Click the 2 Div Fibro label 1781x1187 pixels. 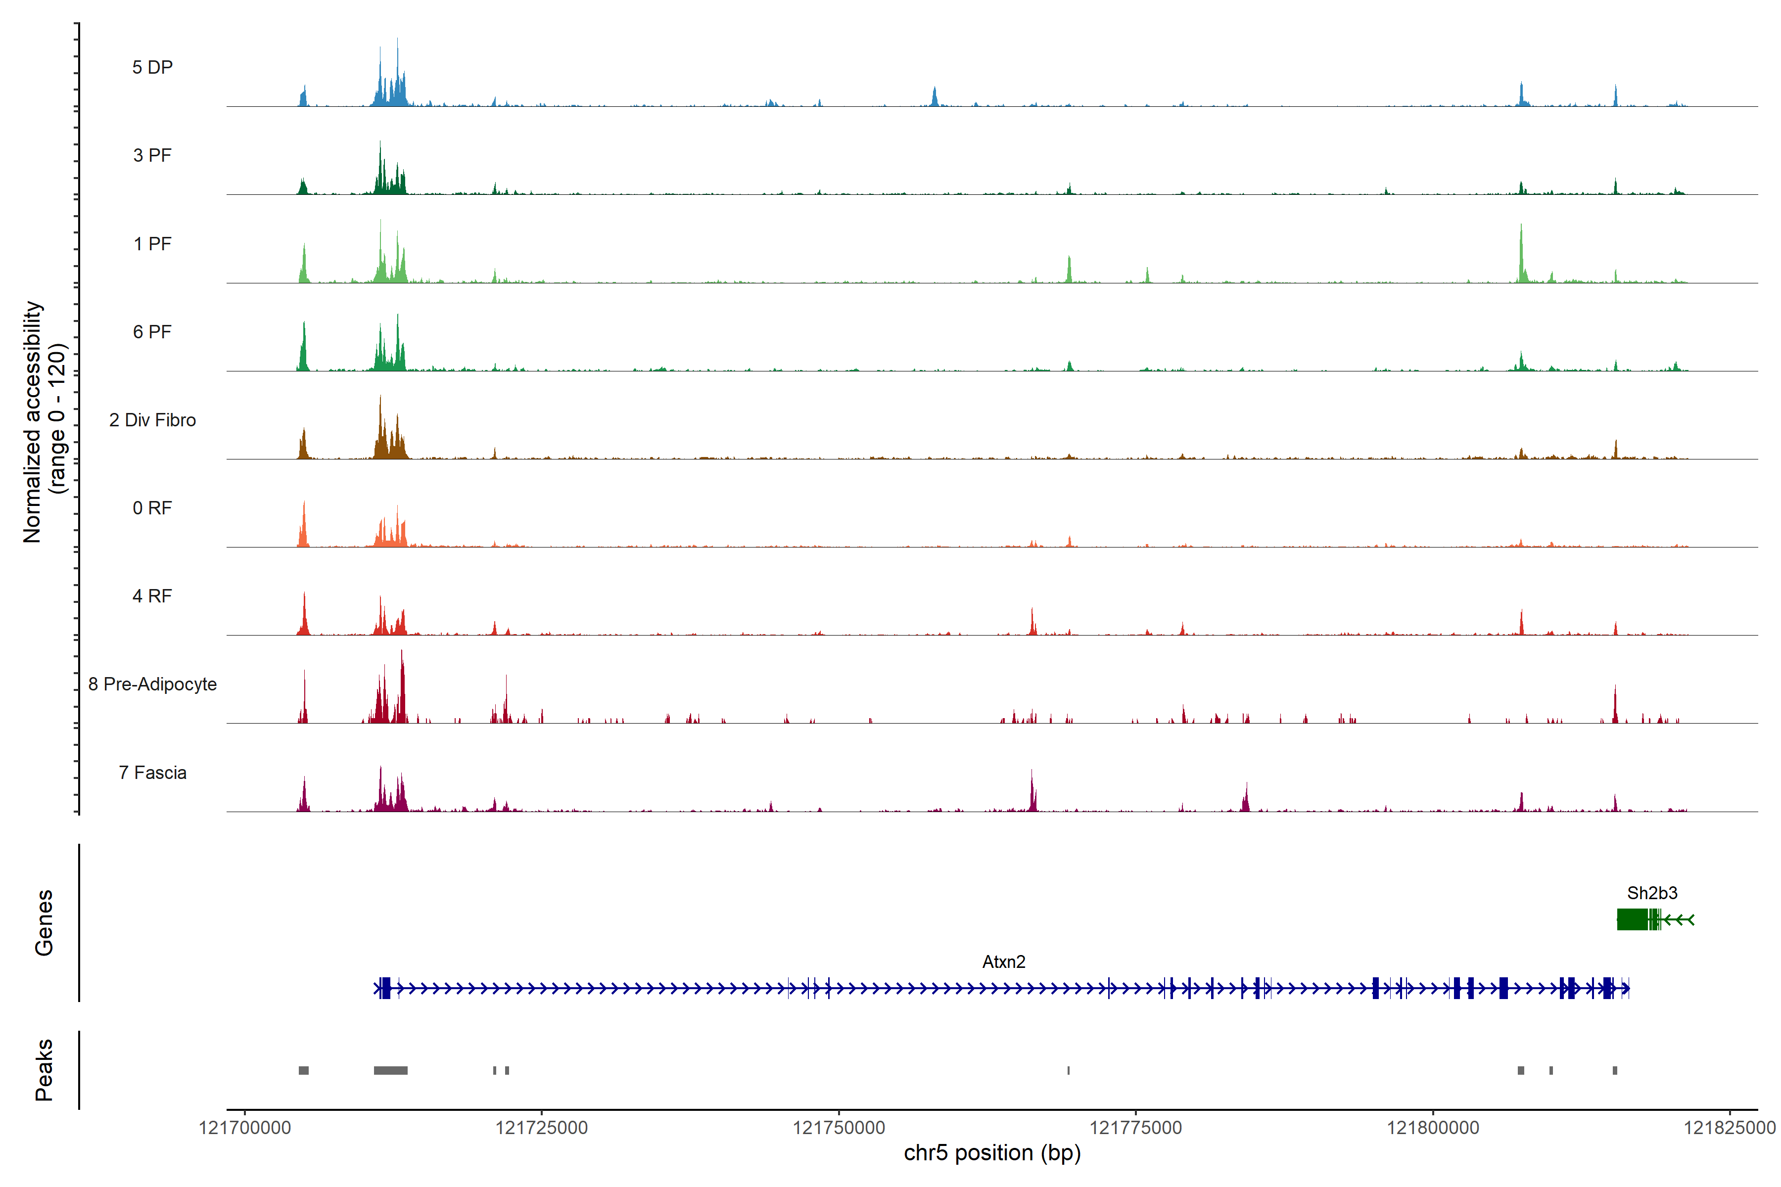coord(152,420)
